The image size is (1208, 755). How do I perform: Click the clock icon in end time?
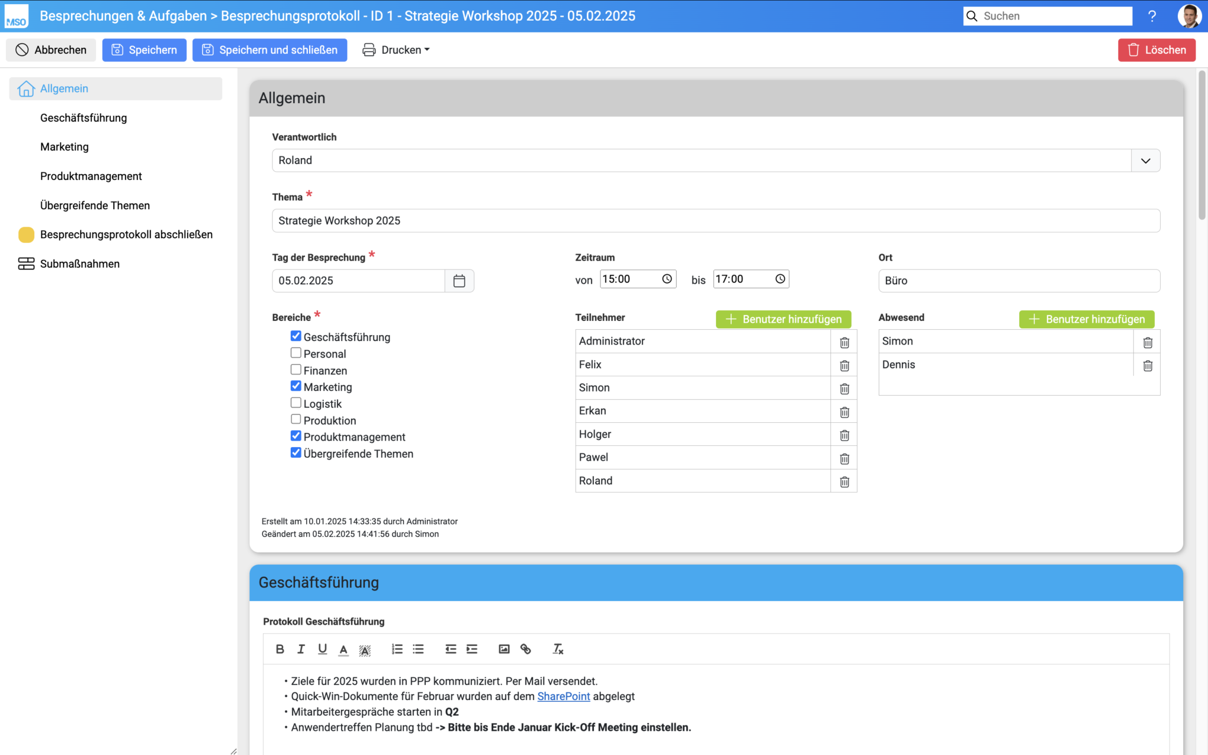[780, 279]
